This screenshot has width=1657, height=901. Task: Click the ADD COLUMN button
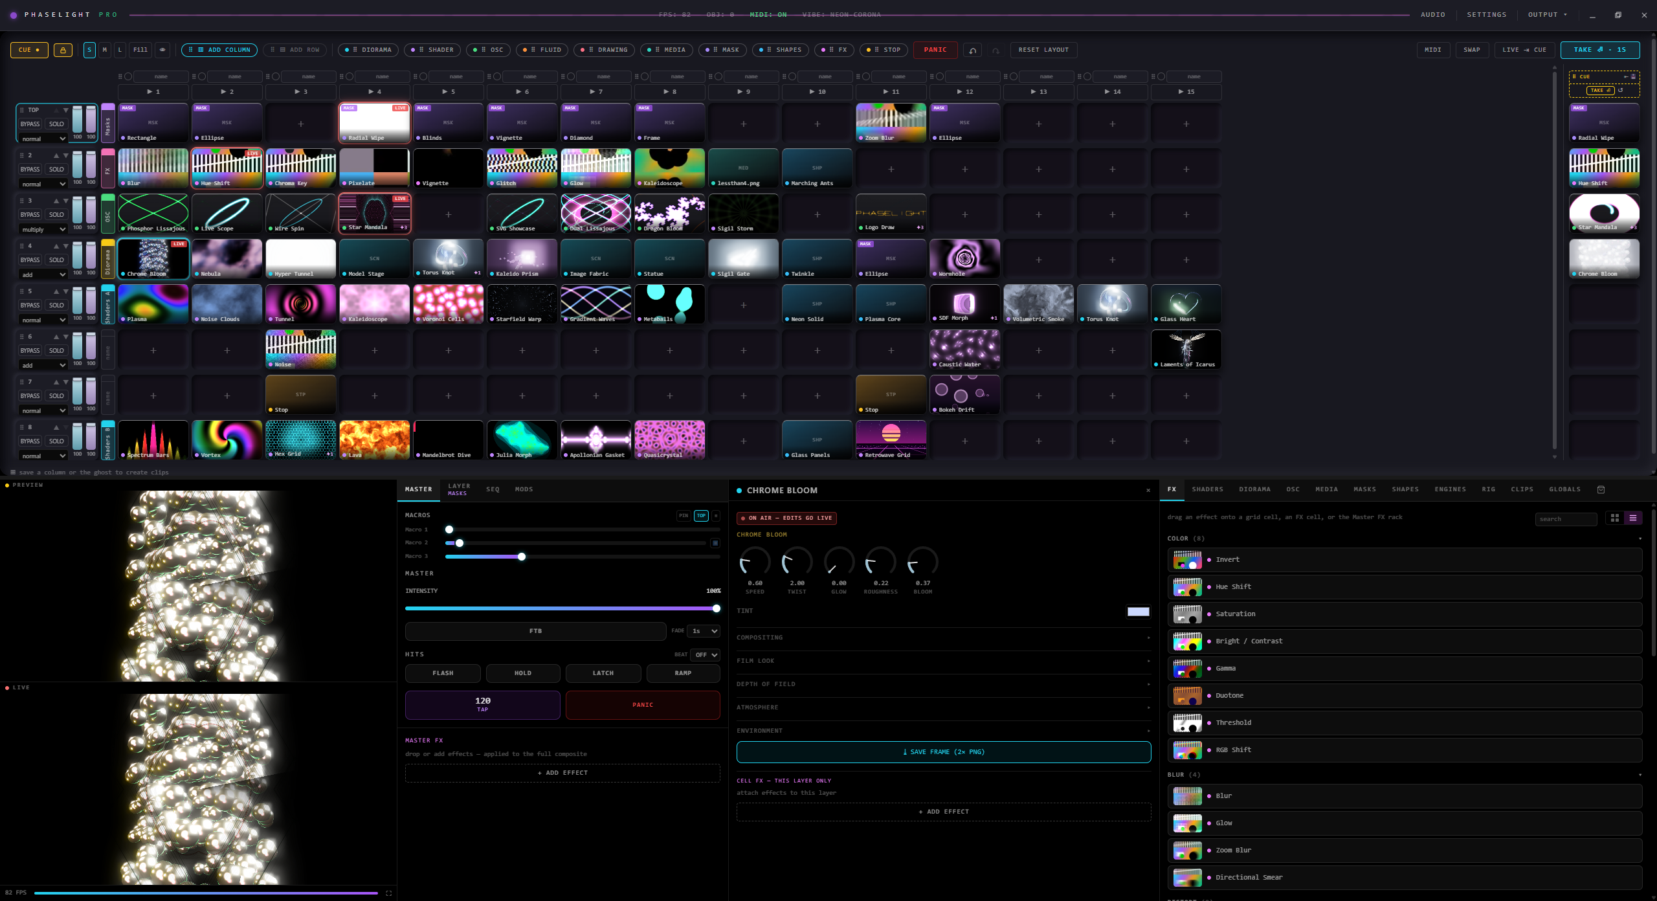click(x=219, y=50)
